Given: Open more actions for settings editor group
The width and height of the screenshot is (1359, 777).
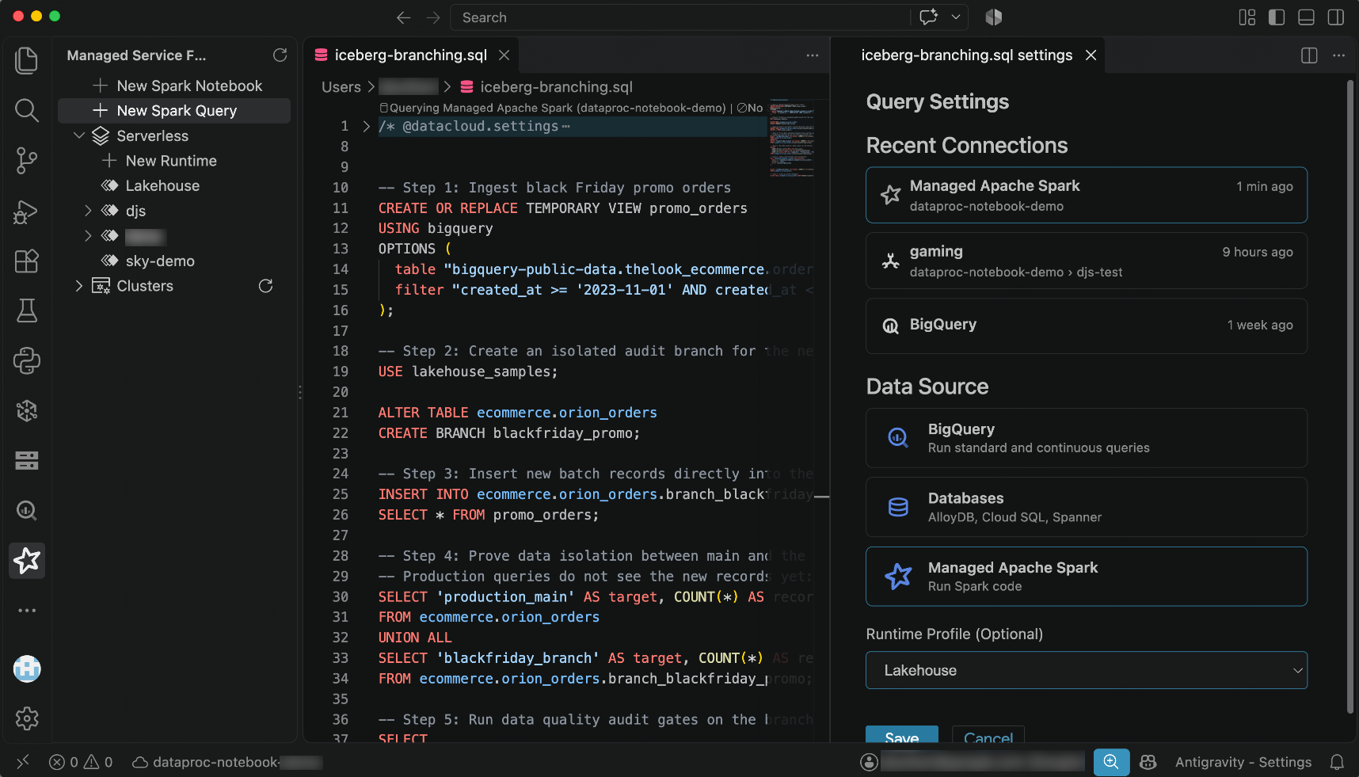Looking at the screenshot, I should pos(1338,55).
